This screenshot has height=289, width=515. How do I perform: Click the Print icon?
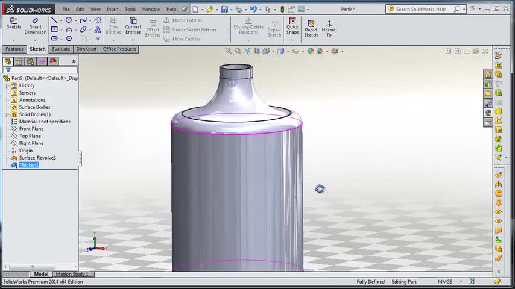[239, 9]
